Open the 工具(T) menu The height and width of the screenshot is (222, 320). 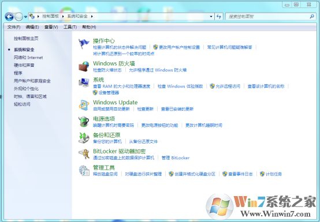point(70,27)
